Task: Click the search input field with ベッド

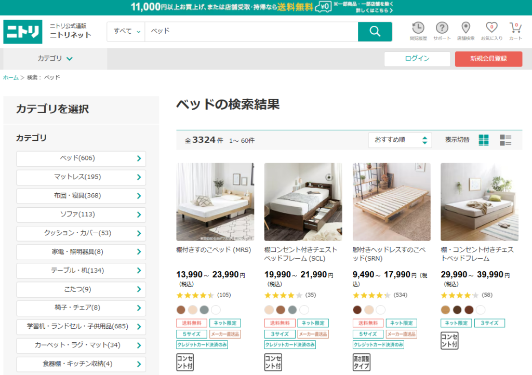Action: [251, 32]
